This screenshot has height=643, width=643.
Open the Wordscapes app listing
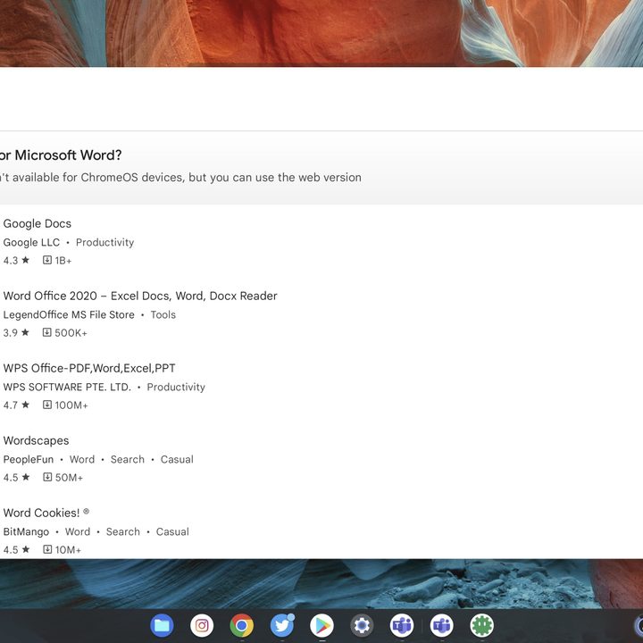coord(36,440)
